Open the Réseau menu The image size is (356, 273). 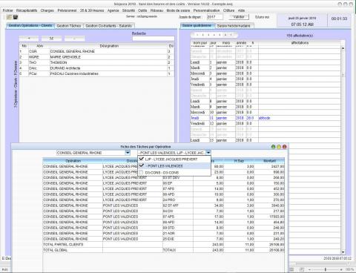click(x=156, y=10)
